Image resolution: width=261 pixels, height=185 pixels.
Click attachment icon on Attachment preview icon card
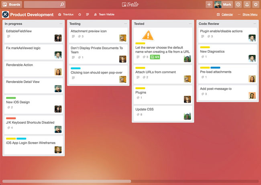tap(80, 36)
